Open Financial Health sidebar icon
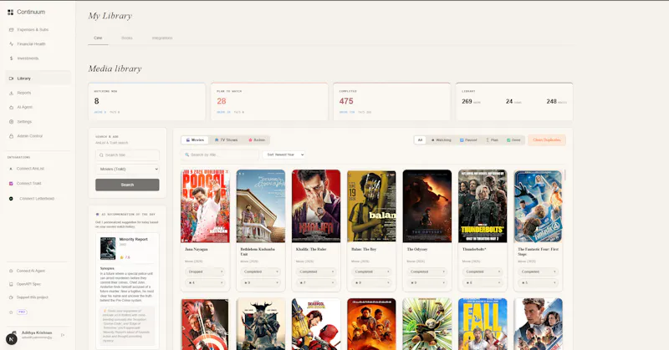This screenshot has width=669, height=350. pos(11,44)
